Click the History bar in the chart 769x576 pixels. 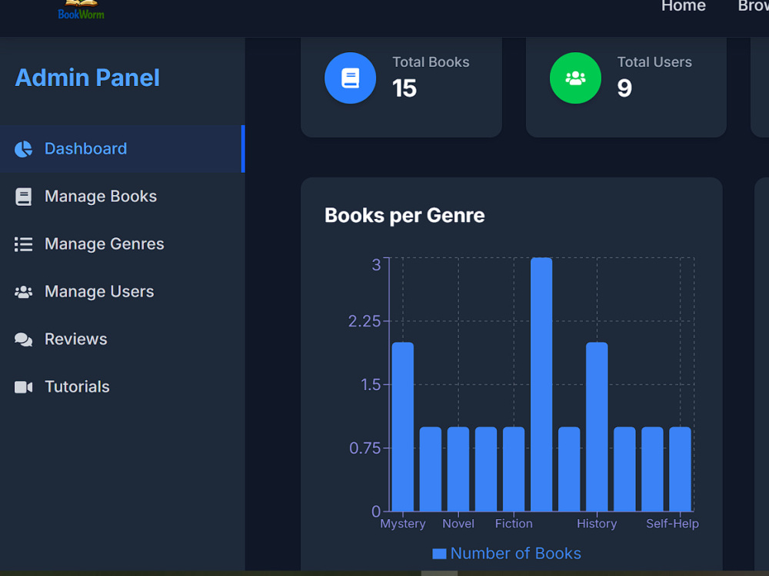597,426
